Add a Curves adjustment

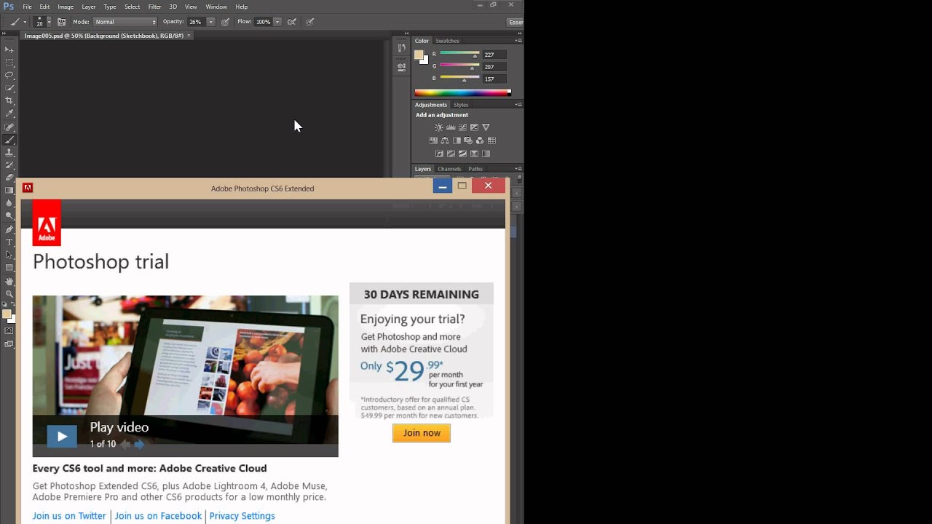pyautogui.click(x=462, y=127)
